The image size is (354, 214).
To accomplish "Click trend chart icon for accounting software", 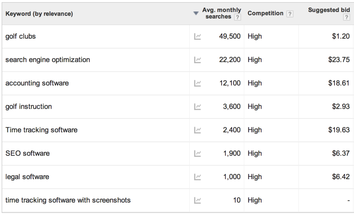I will point(197,83).
